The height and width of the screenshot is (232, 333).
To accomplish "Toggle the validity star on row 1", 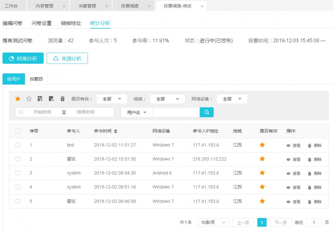I will 262,145.
